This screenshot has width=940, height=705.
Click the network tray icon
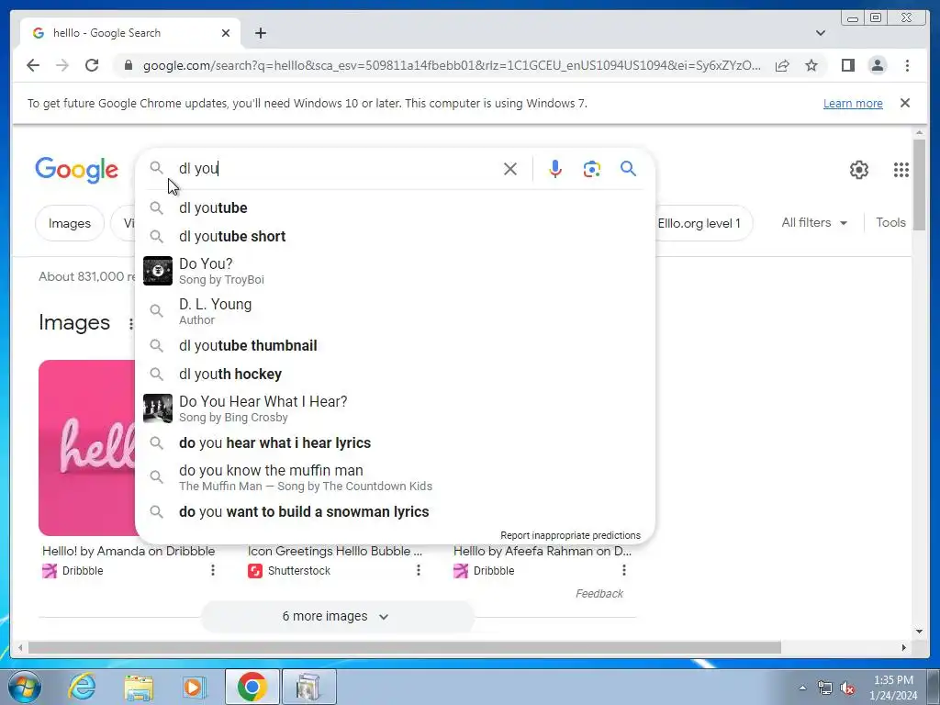(825, 688)
